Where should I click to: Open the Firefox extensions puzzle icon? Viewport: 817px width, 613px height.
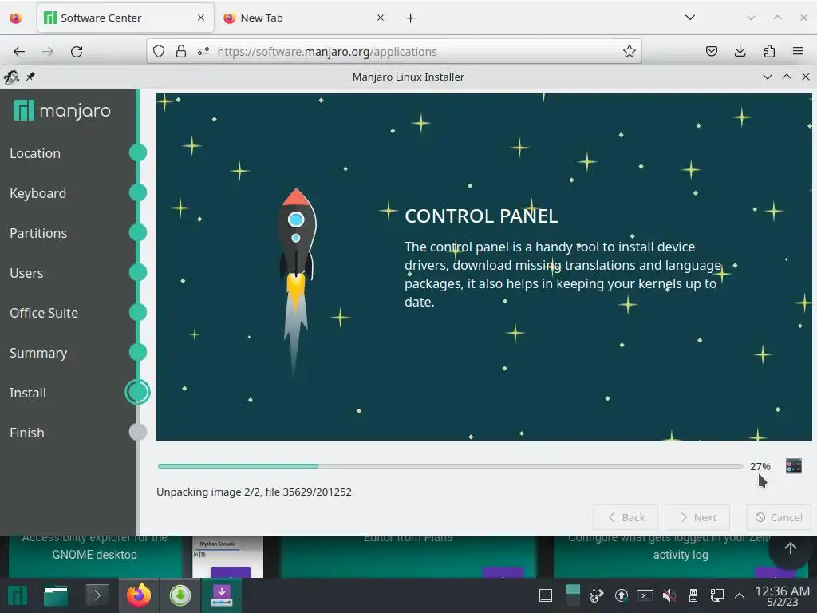(769, 51)
